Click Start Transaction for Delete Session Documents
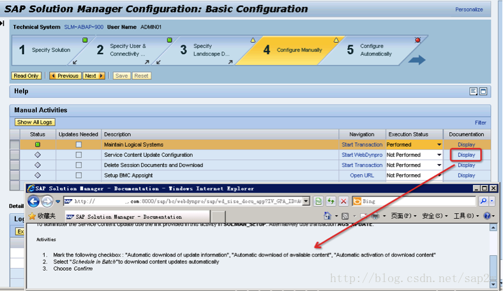Screen dimensions: 503x291 362,165
